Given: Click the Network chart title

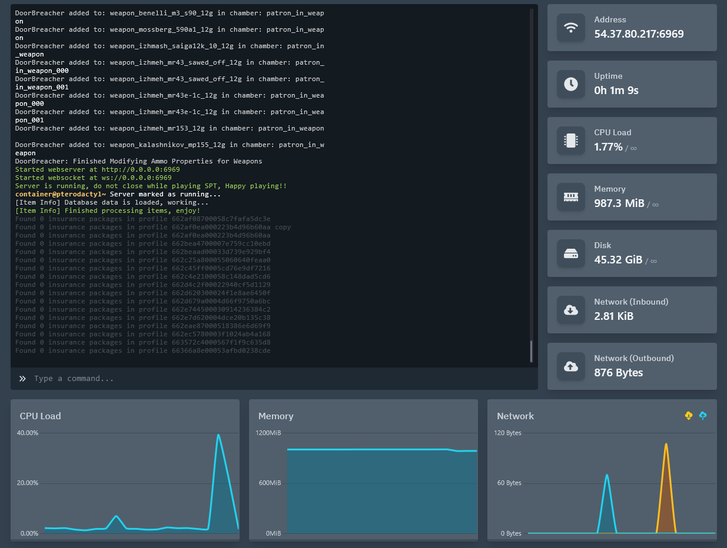Looking at the screenshot, I should click(x=515, y=416).
